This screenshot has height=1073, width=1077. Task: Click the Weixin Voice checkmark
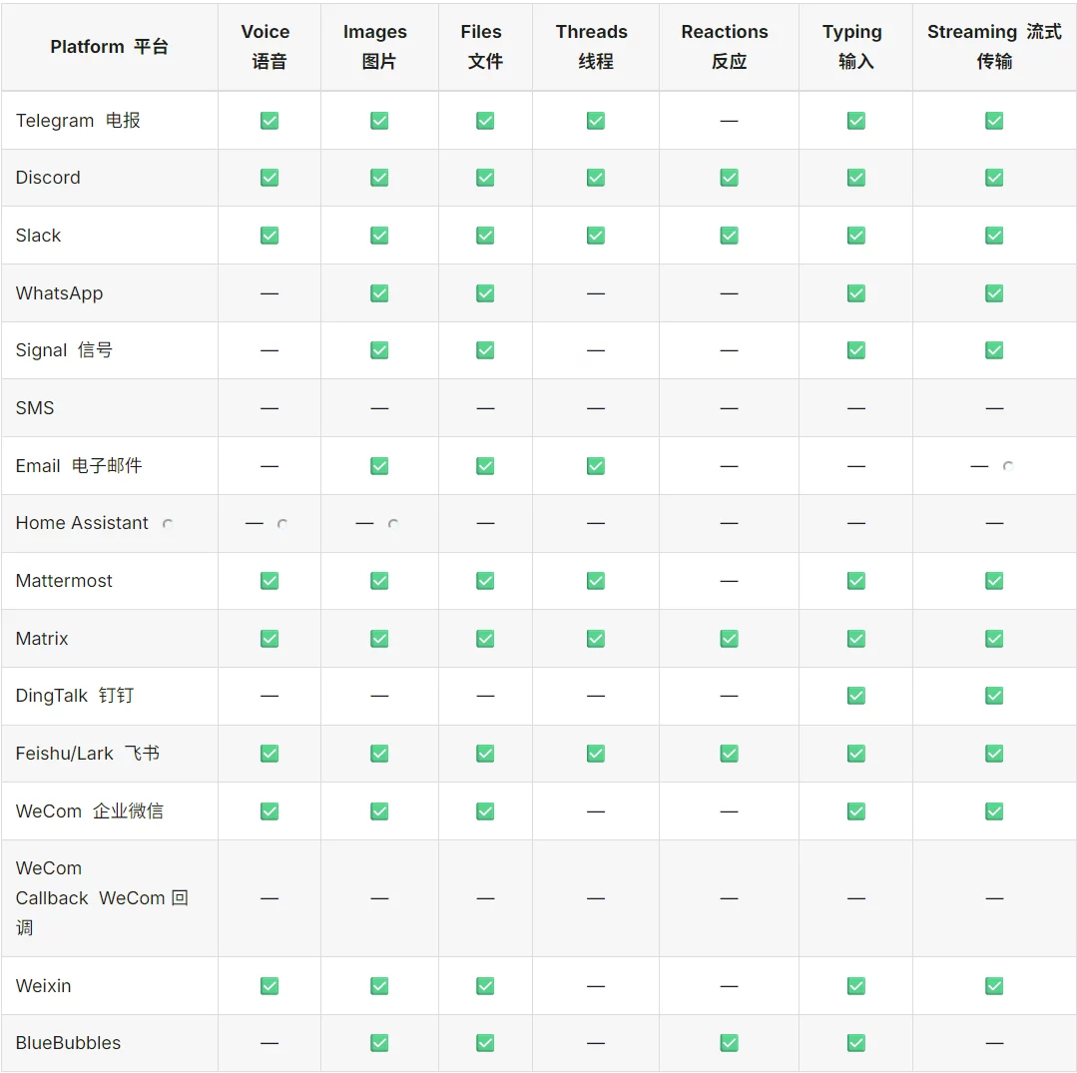point(269,986)
